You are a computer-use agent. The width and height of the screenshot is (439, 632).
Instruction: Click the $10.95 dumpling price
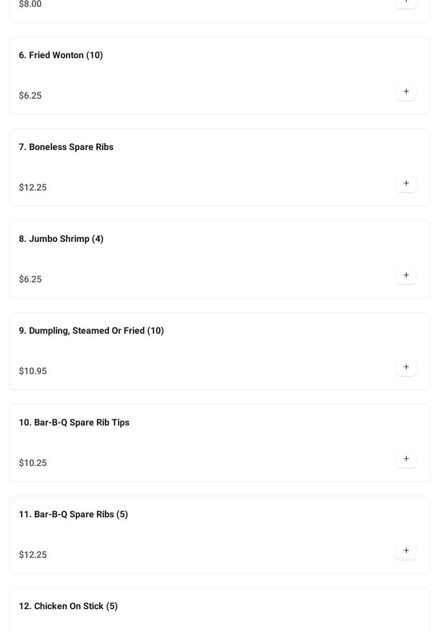pyautogui.click(x=33, y=371)
